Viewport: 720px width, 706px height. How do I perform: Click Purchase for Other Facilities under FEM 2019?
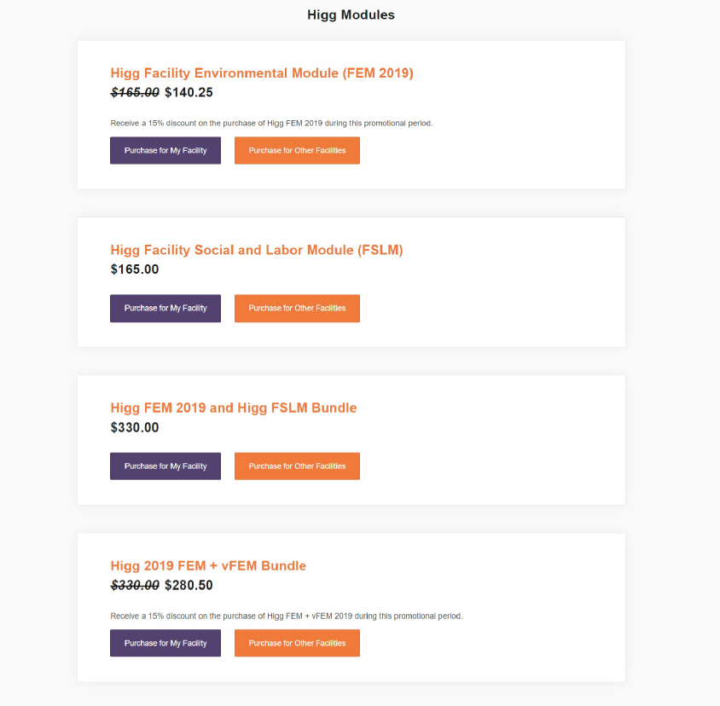click(297, 151)
